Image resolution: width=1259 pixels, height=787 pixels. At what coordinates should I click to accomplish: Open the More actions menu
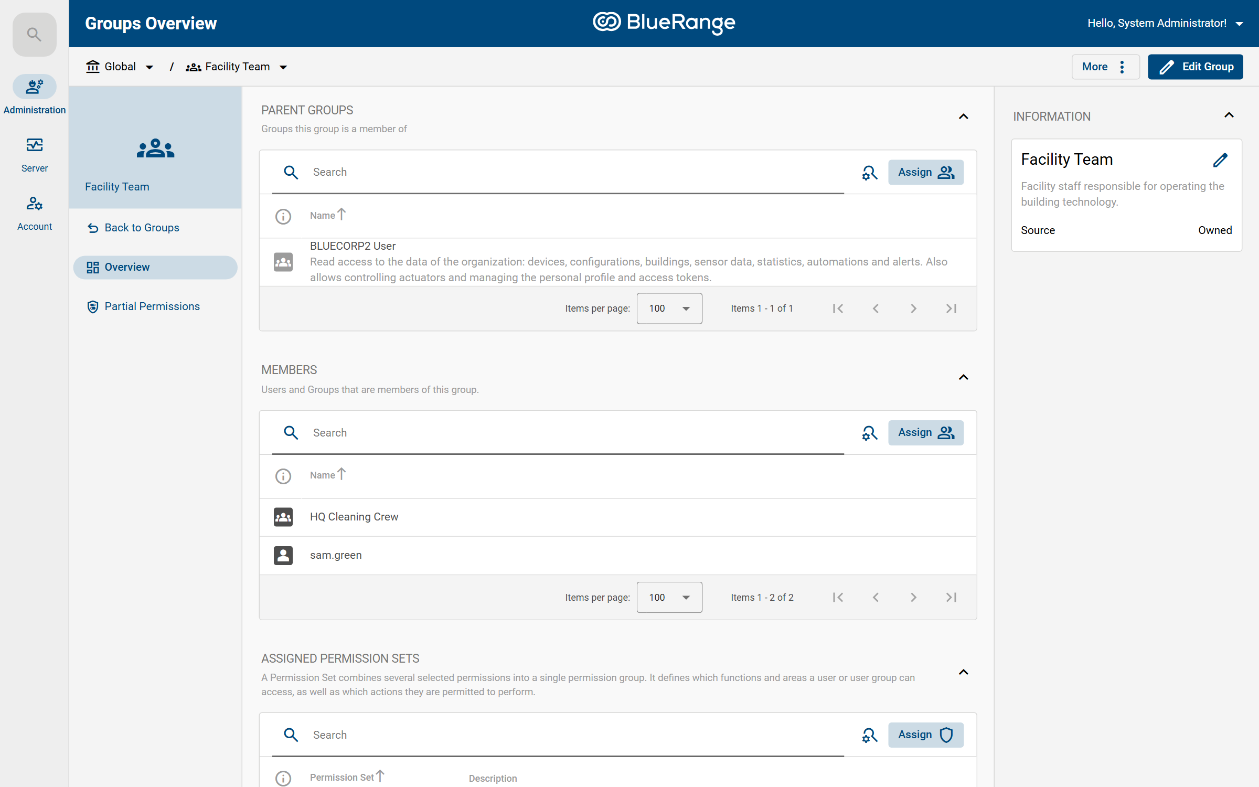1105,67
